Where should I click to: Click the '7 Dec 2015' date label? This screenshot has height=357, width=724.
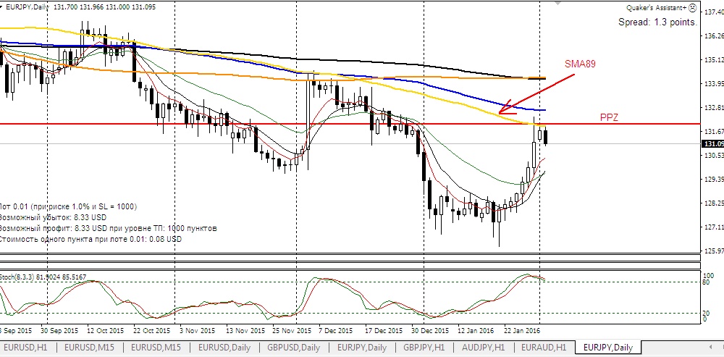pyautogui.click(x=335, y=331)
